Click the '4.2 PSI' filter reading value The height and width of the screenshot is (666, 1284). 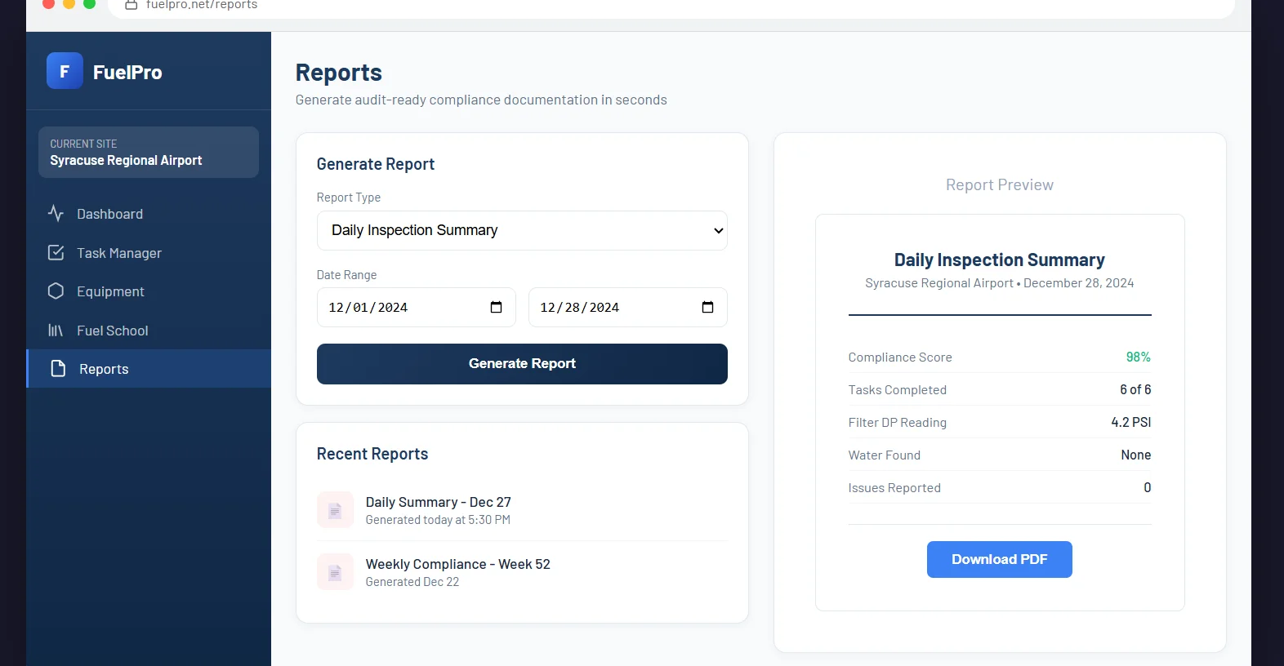(x=1131, y=423)
